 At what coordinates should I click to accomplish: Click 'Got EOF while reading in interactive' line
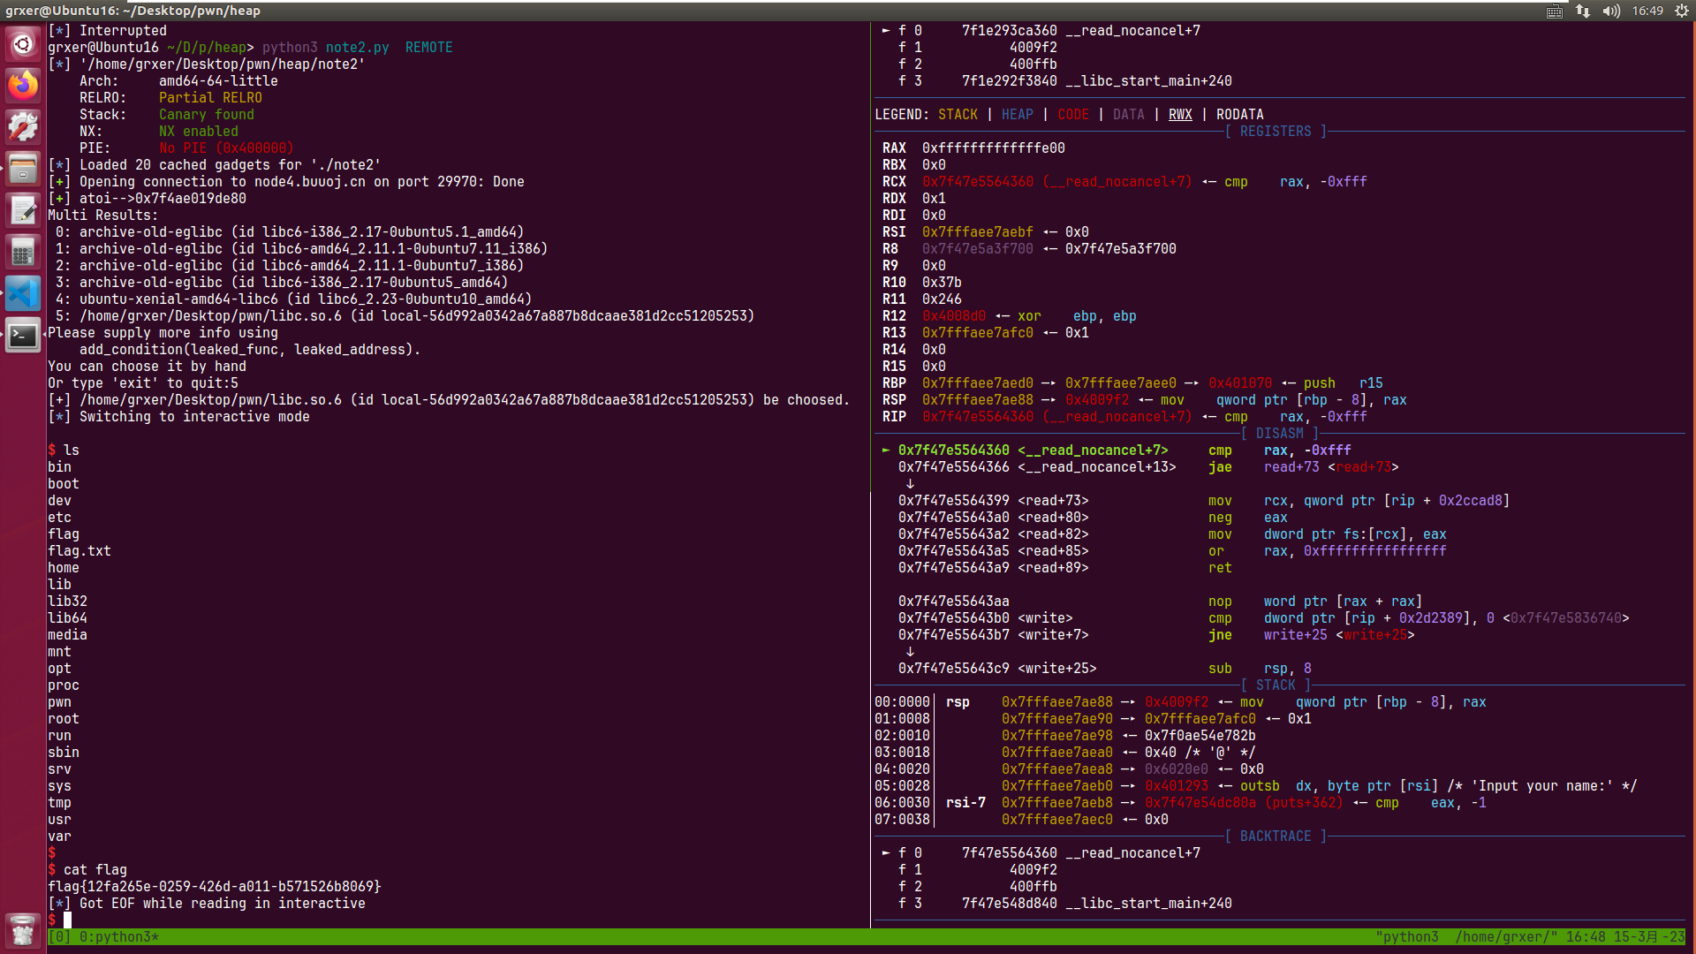(223, 903)
